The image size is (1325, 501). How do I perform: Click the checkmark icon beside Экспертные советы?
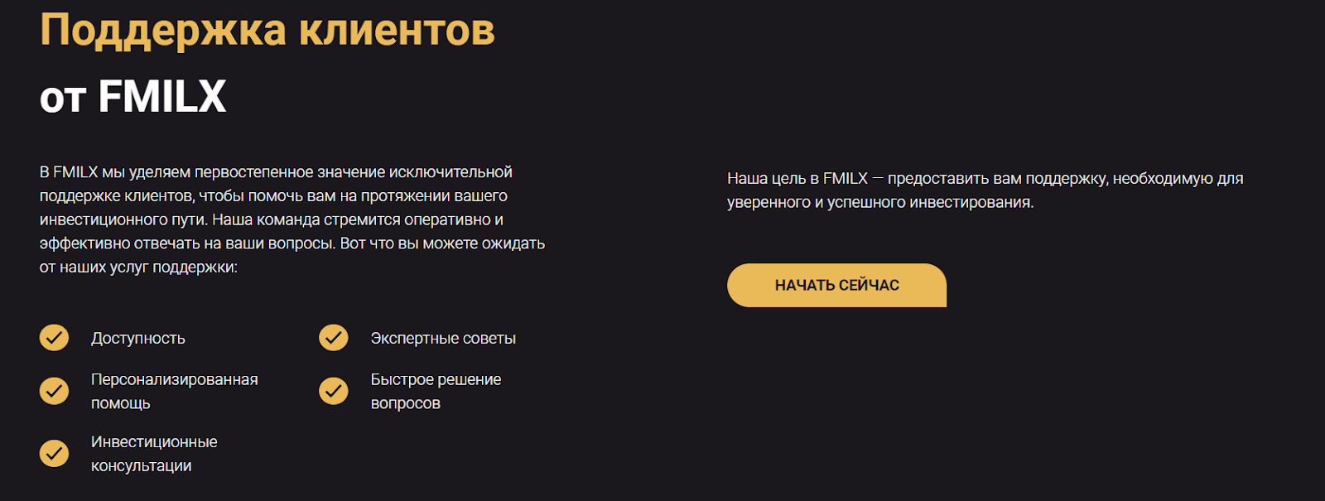(x=334, y=337)
